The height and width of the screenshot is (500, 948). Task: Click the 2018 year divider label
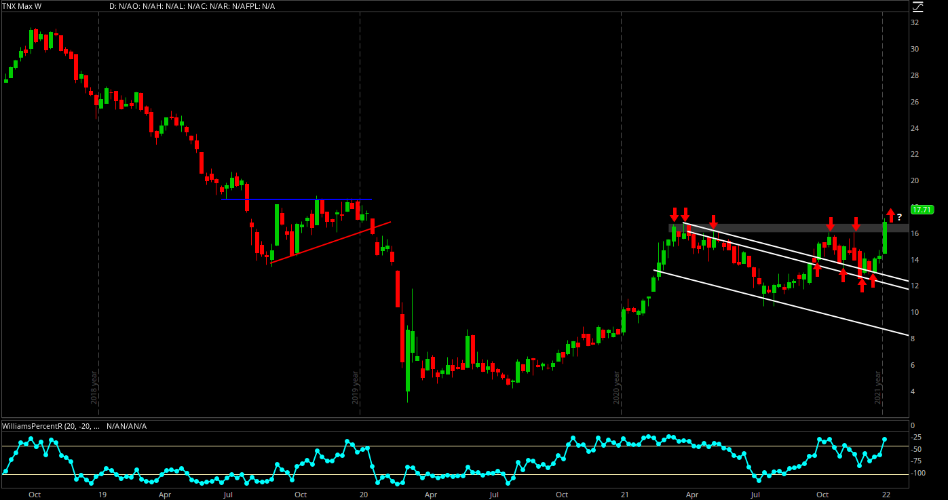pyautogui.click(x=94, y=387)
